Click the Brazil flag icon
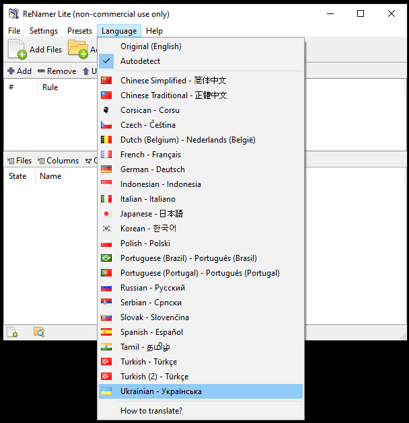Viewport: 409px width, 423px height. click(106, 258)
